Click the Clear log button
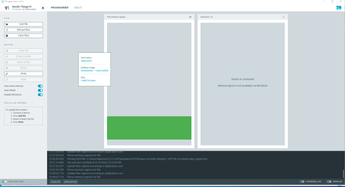The width and height of the screenshot is (345, 187). 55,182
